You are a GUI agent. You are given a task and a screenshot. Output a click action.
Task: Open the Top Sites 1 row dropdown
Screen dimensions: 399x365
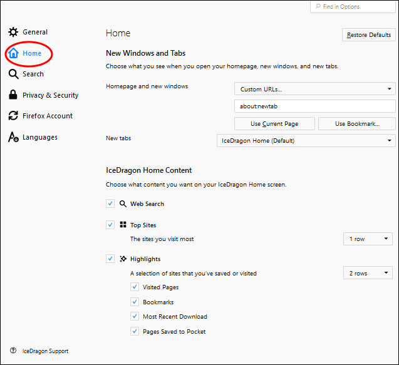(368, 239)
